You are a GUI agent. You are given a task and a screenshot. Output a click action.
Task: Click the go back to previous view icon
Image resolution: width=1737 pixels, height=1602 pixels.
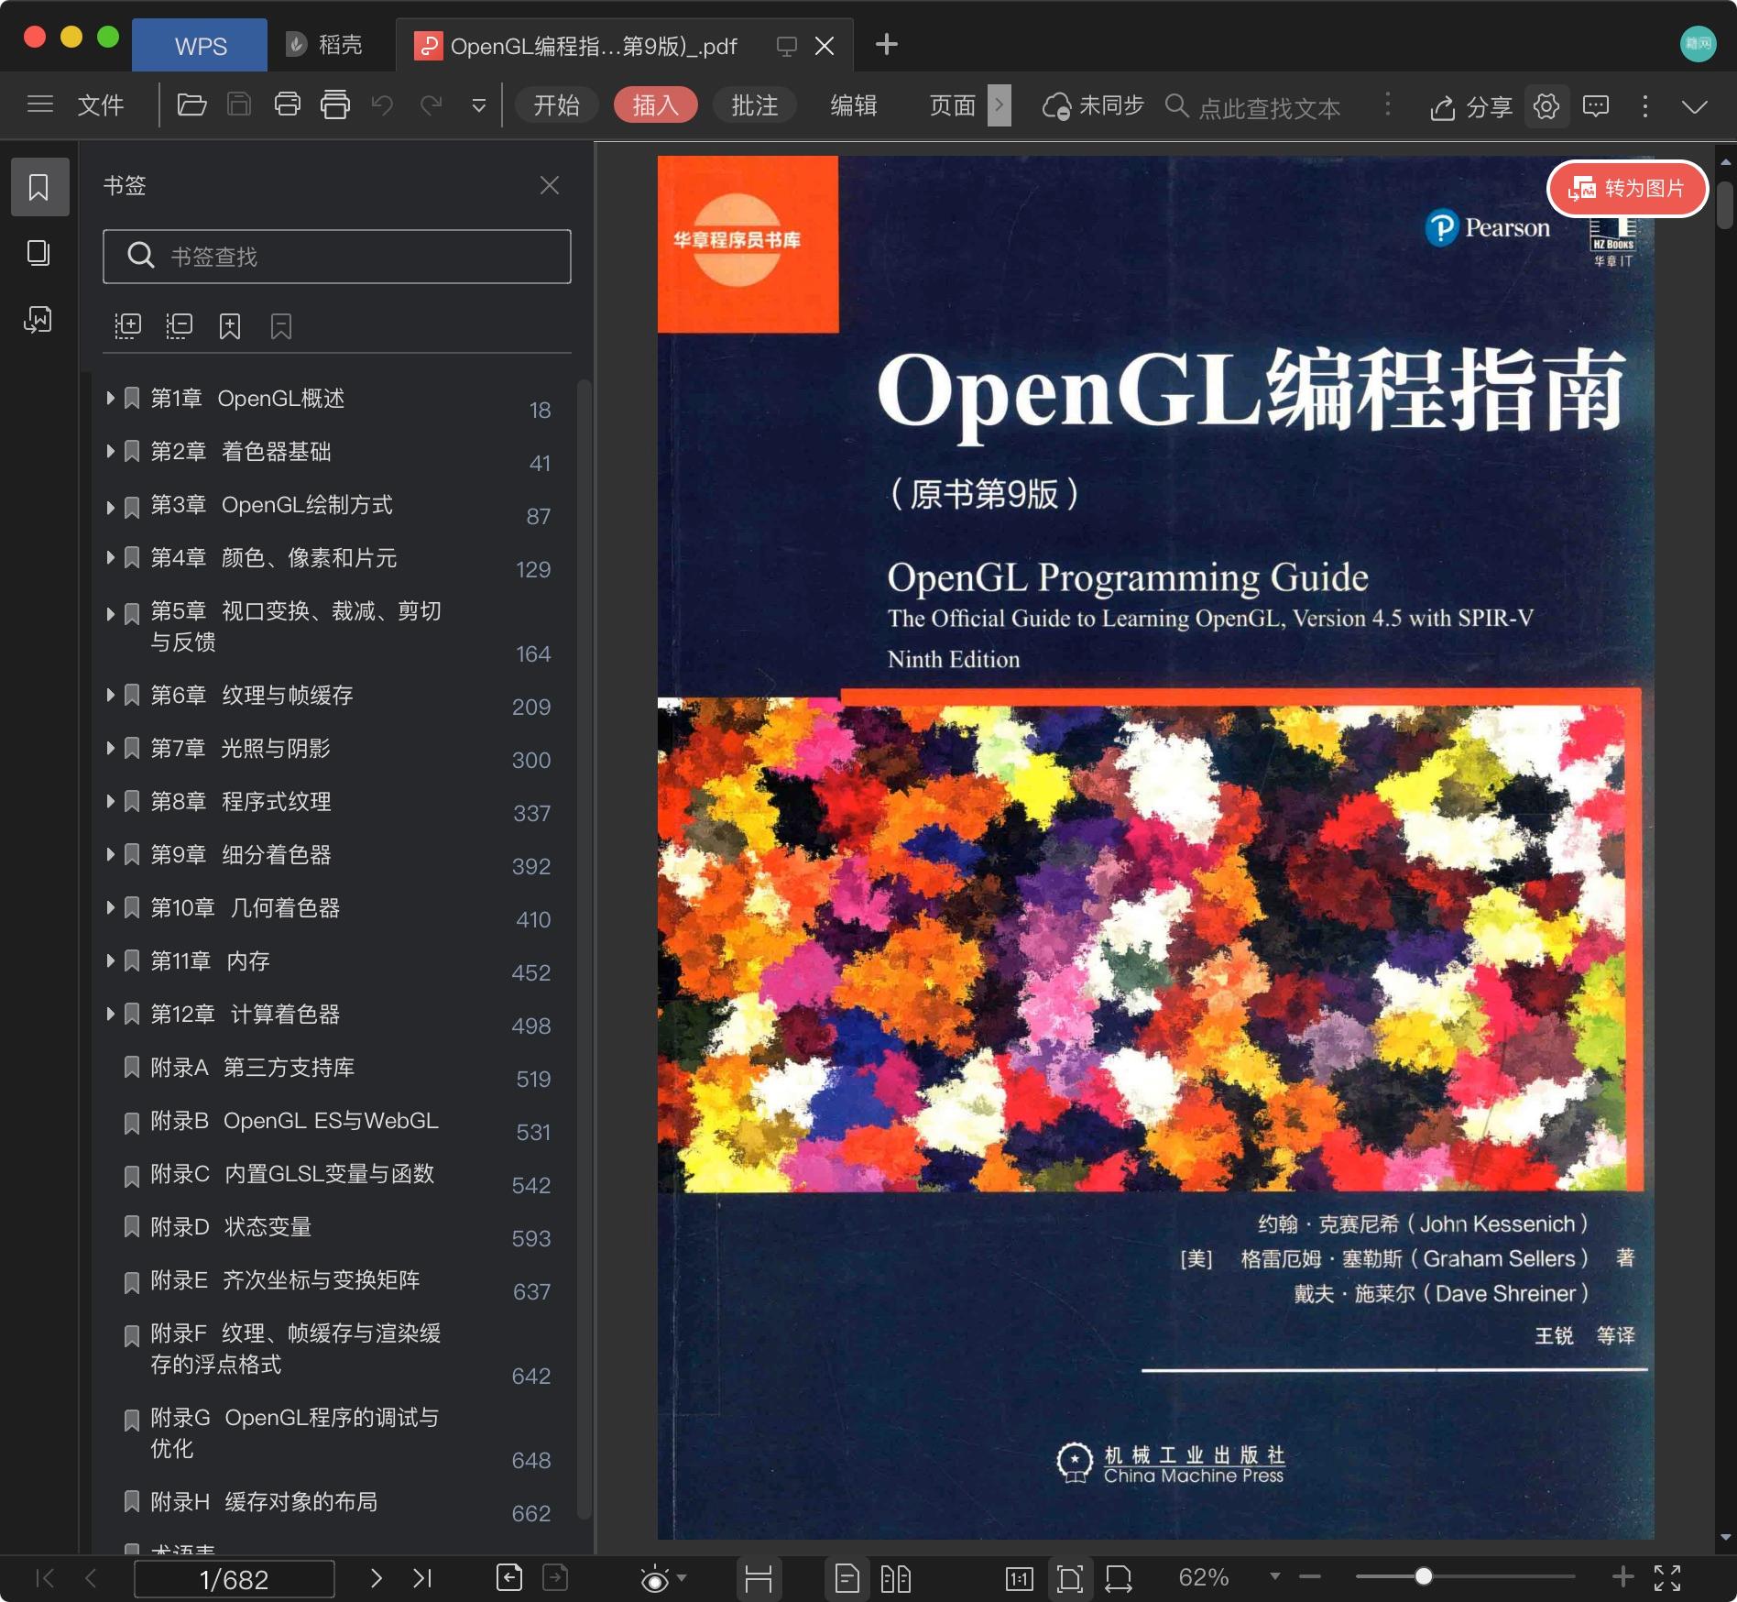(x=508, y=1577)
